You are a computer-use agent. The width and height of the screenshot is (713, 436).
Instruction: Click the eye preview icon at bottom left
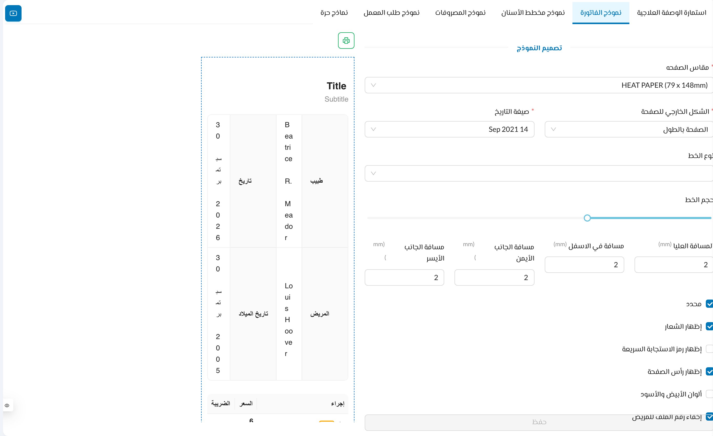7,405
